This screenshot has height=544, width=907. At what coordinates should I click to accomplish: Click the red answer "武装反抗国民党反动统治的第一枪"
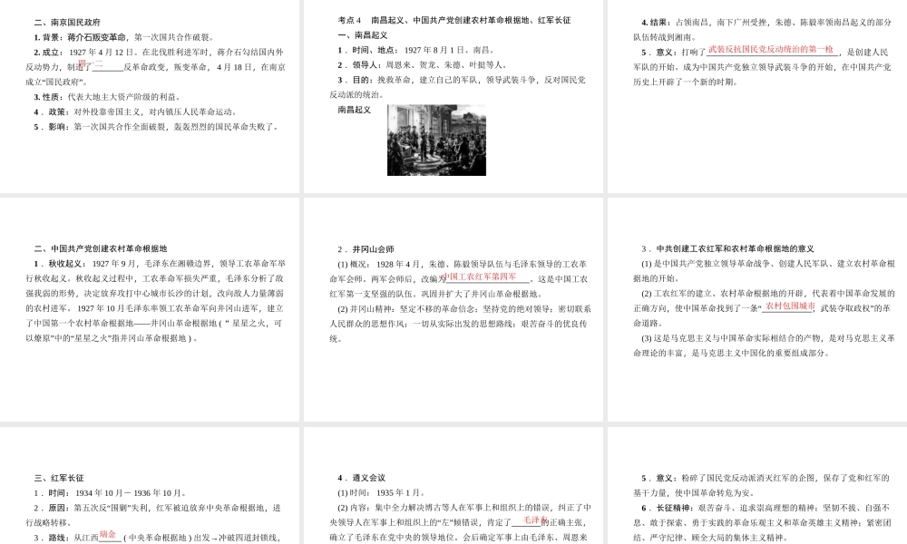click(x=771, y=50)
